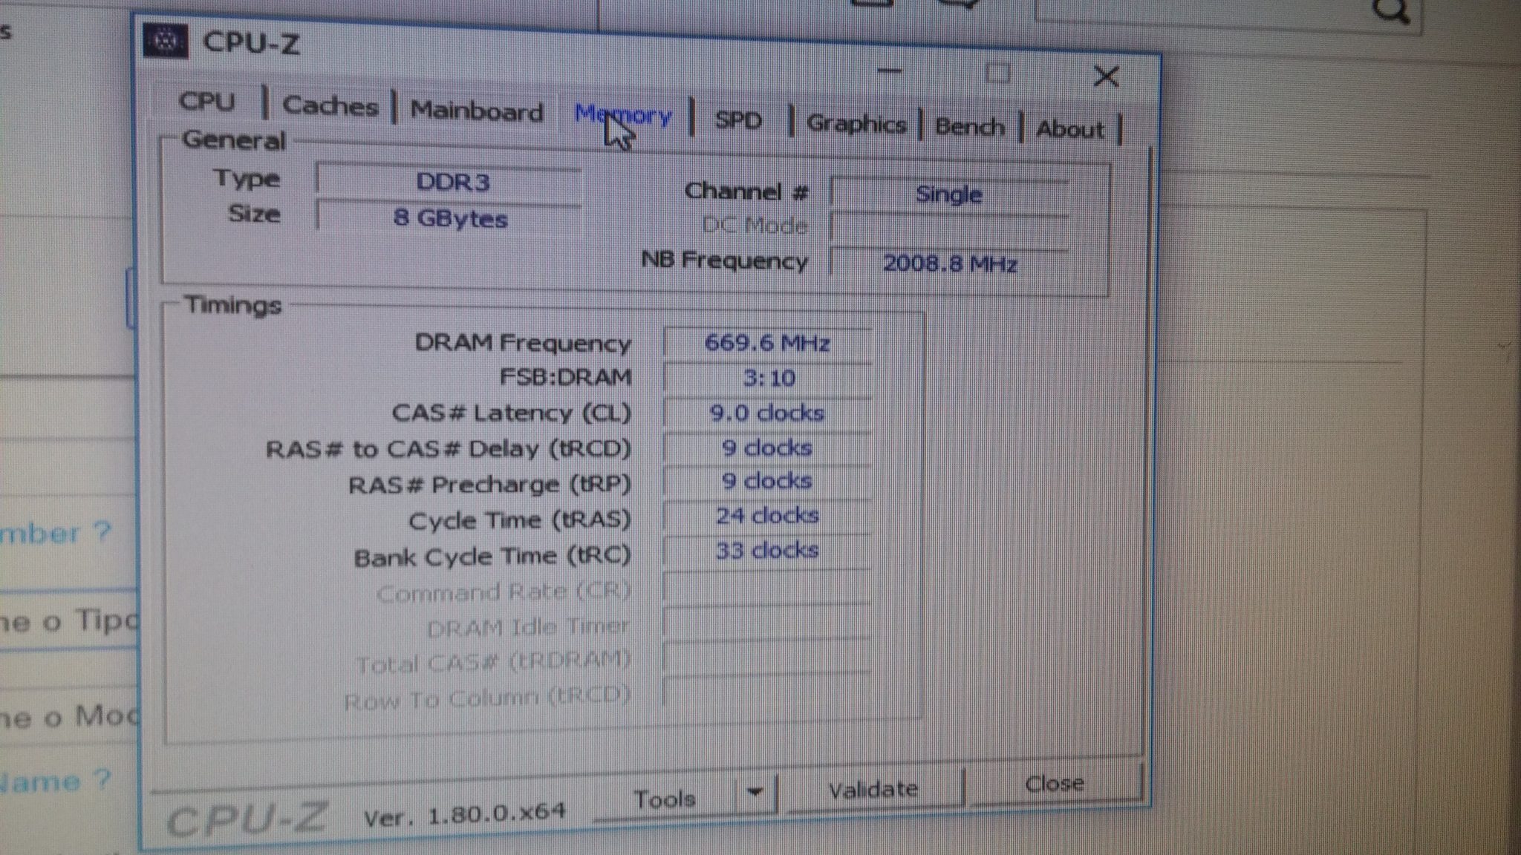Click the 8 GBytes size field
Image resolution: width=1521 pixels, height=855 pixels.
(x=449, y=218)
